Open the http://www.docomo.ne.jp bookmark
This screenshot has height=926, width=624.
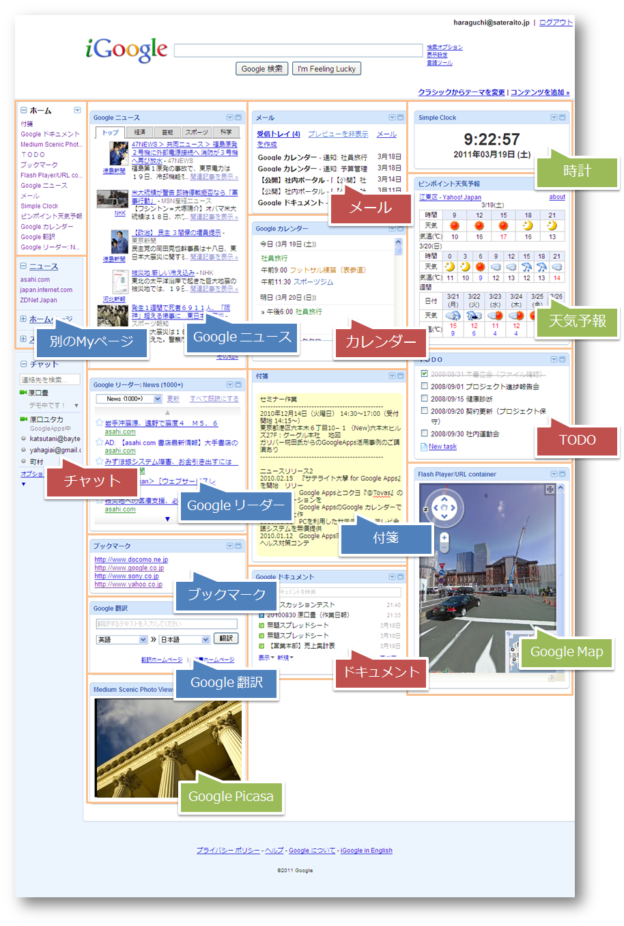[x=131, y=560]
